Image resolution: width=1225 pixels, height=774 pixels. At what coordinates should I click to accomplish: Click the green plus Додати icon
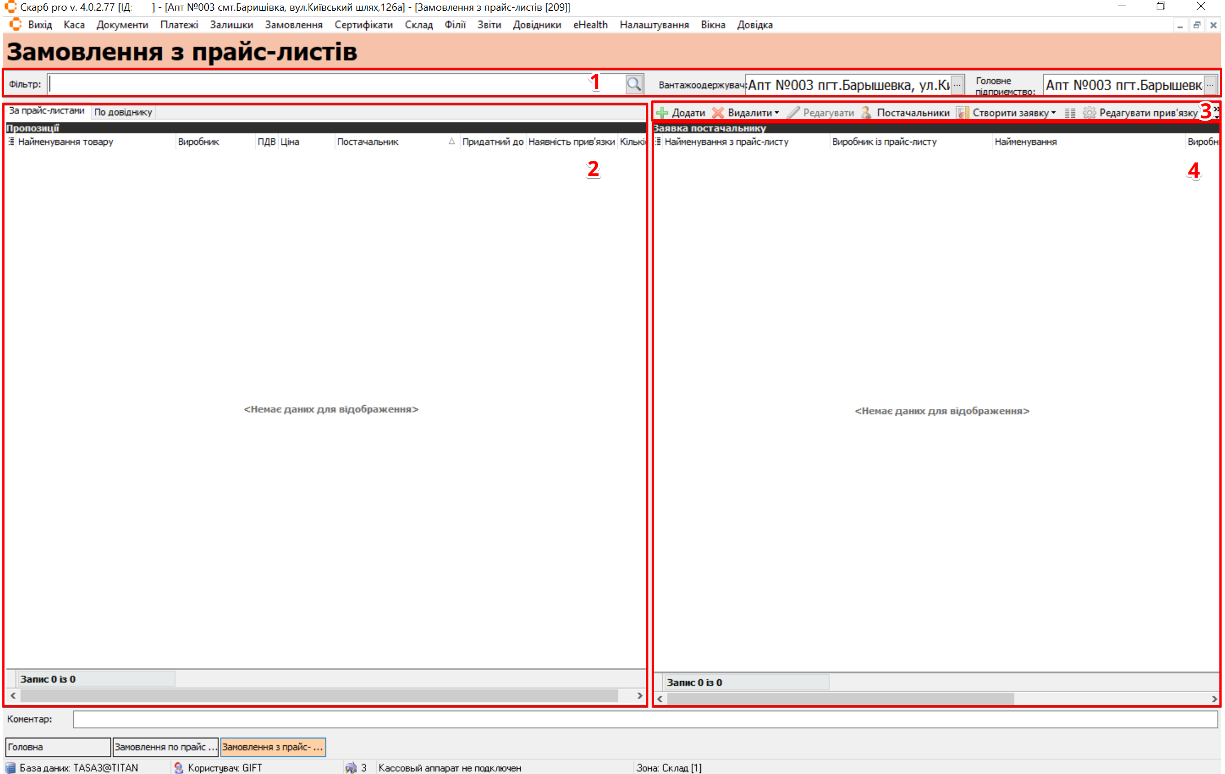click(662, 113)
